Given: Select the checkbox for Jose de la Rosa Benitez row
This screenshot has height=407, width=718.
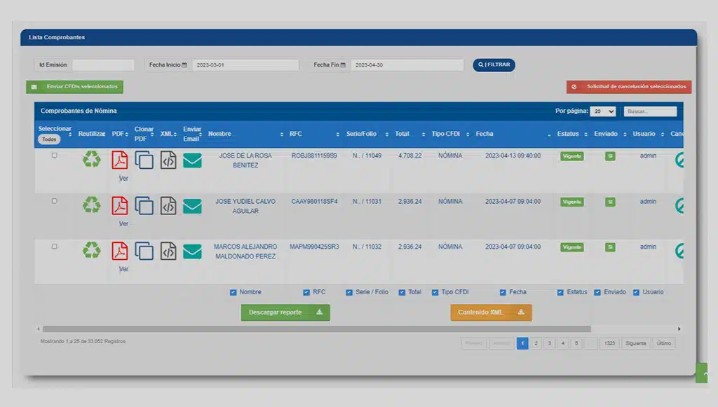Looking at the screenshot, I should pos(55,156).
